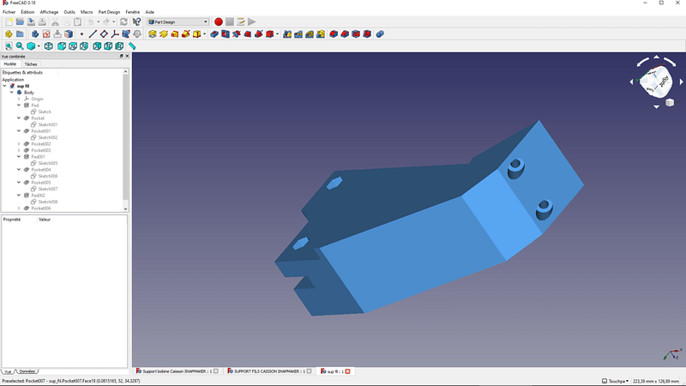Open a file with the folder icon
The image size is (686, 386).
(x=20, y=22)
